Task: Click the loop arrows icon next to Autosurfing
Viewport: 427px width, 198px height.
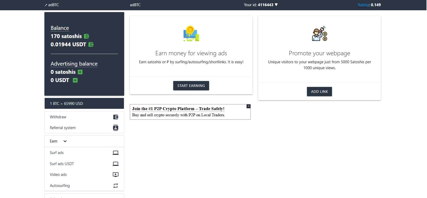Action: [116, 186]
